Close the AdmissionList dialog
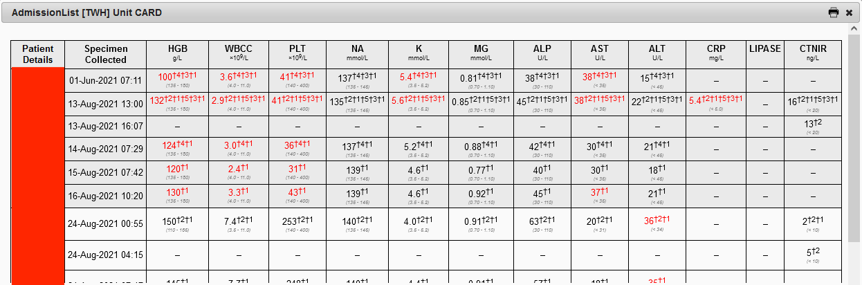The image size is (862, 285). tap(849, 12)
